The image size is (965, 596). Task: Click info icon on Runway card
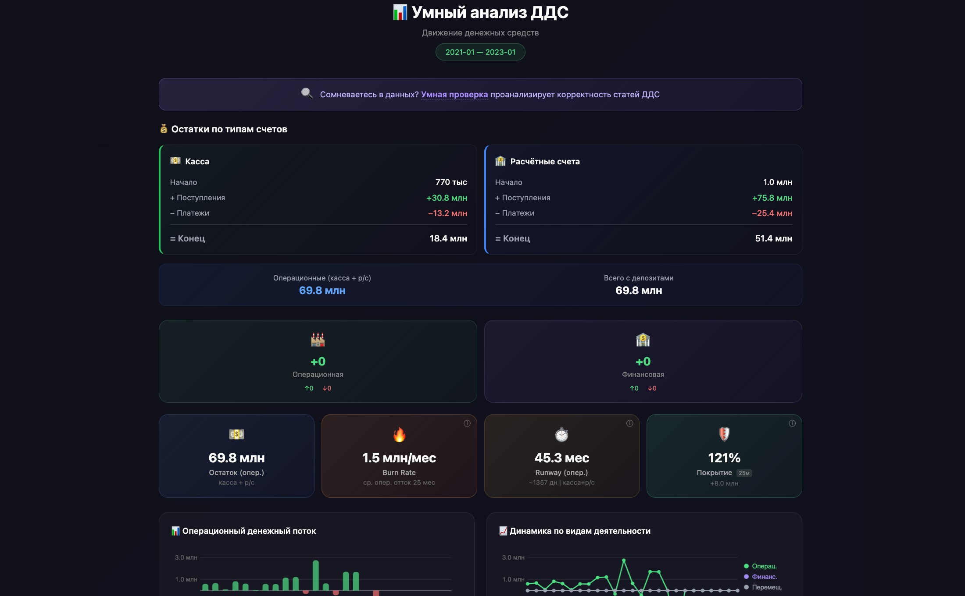[629, 423]
